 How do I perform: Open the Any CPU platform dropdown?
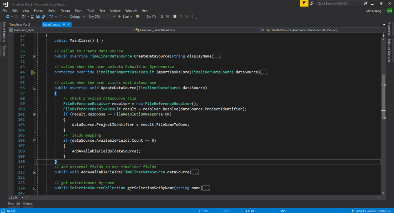click(101, 17)
